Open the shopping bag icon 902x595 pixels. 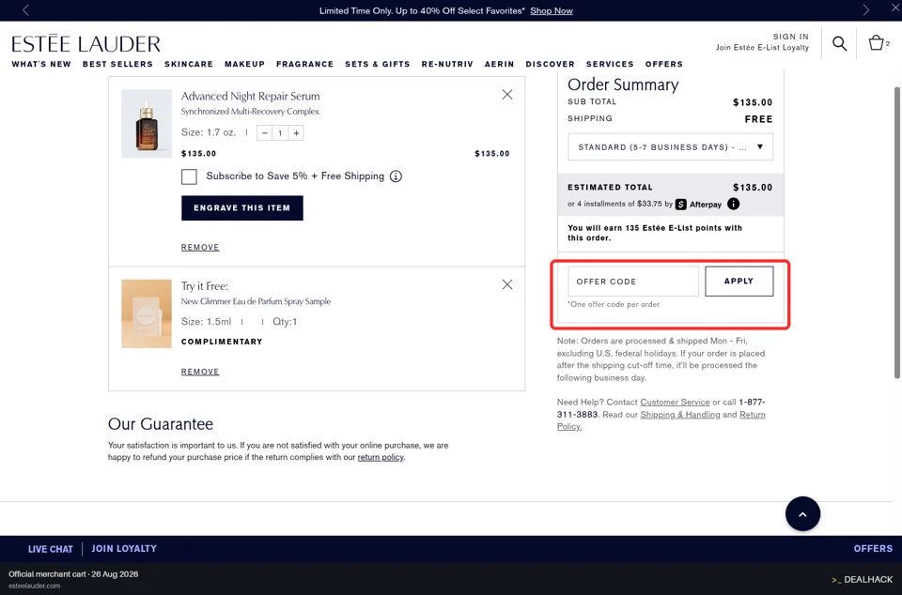pyautogui.click(x=876, y=42)
